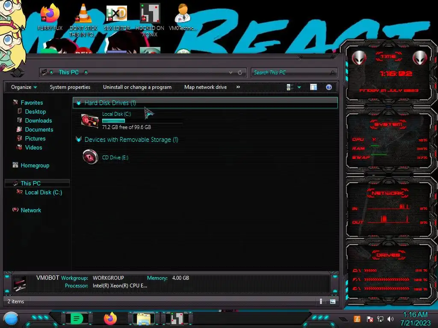
Task: Open Pictures in the navigation pane
Action: 35,138
